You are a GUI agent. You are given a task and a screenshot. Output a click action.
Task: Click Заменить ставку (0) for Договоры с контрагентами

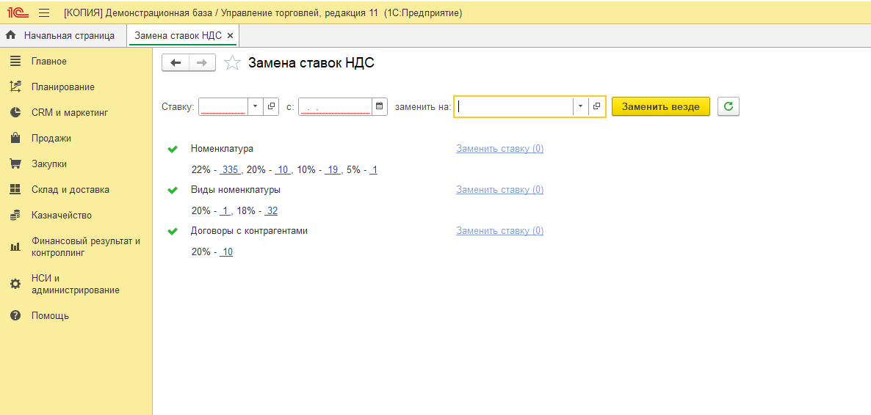(500, 231)
